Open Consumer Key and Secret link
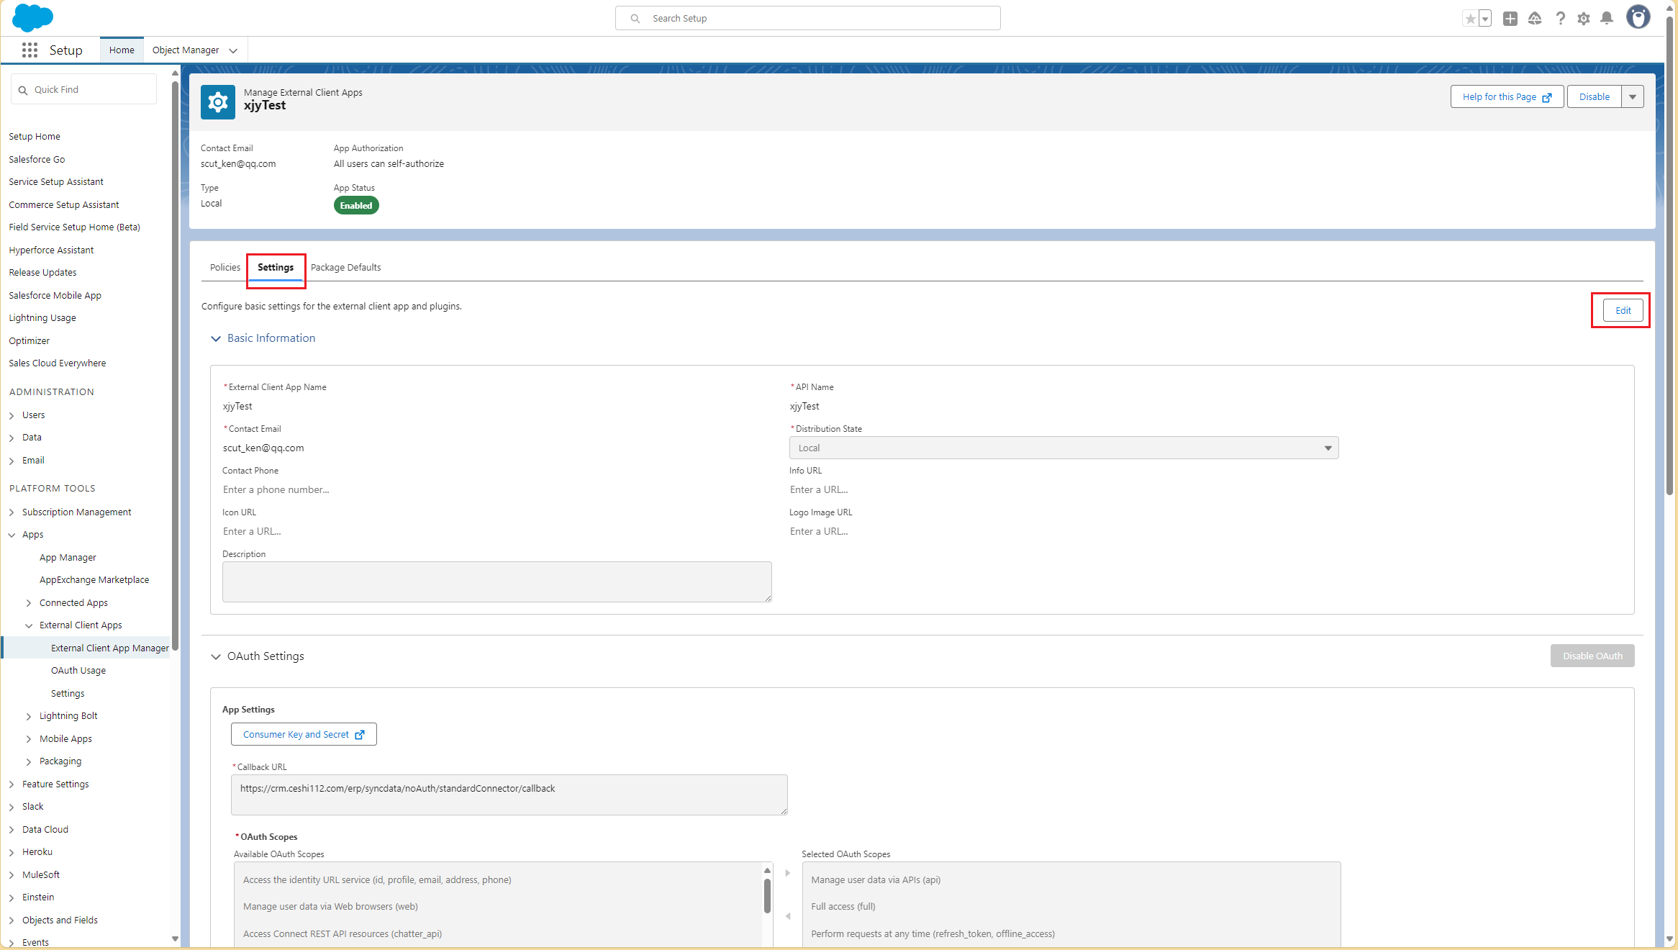Image resolution: width=1678 pixels, height=950 pixels. [x=304, y=734]
